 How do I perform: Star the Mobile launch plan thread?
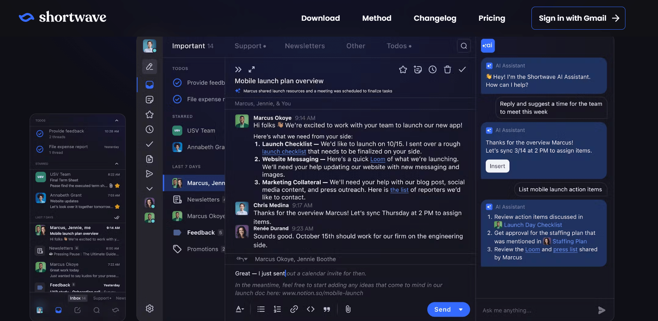[x=403, y=70]
